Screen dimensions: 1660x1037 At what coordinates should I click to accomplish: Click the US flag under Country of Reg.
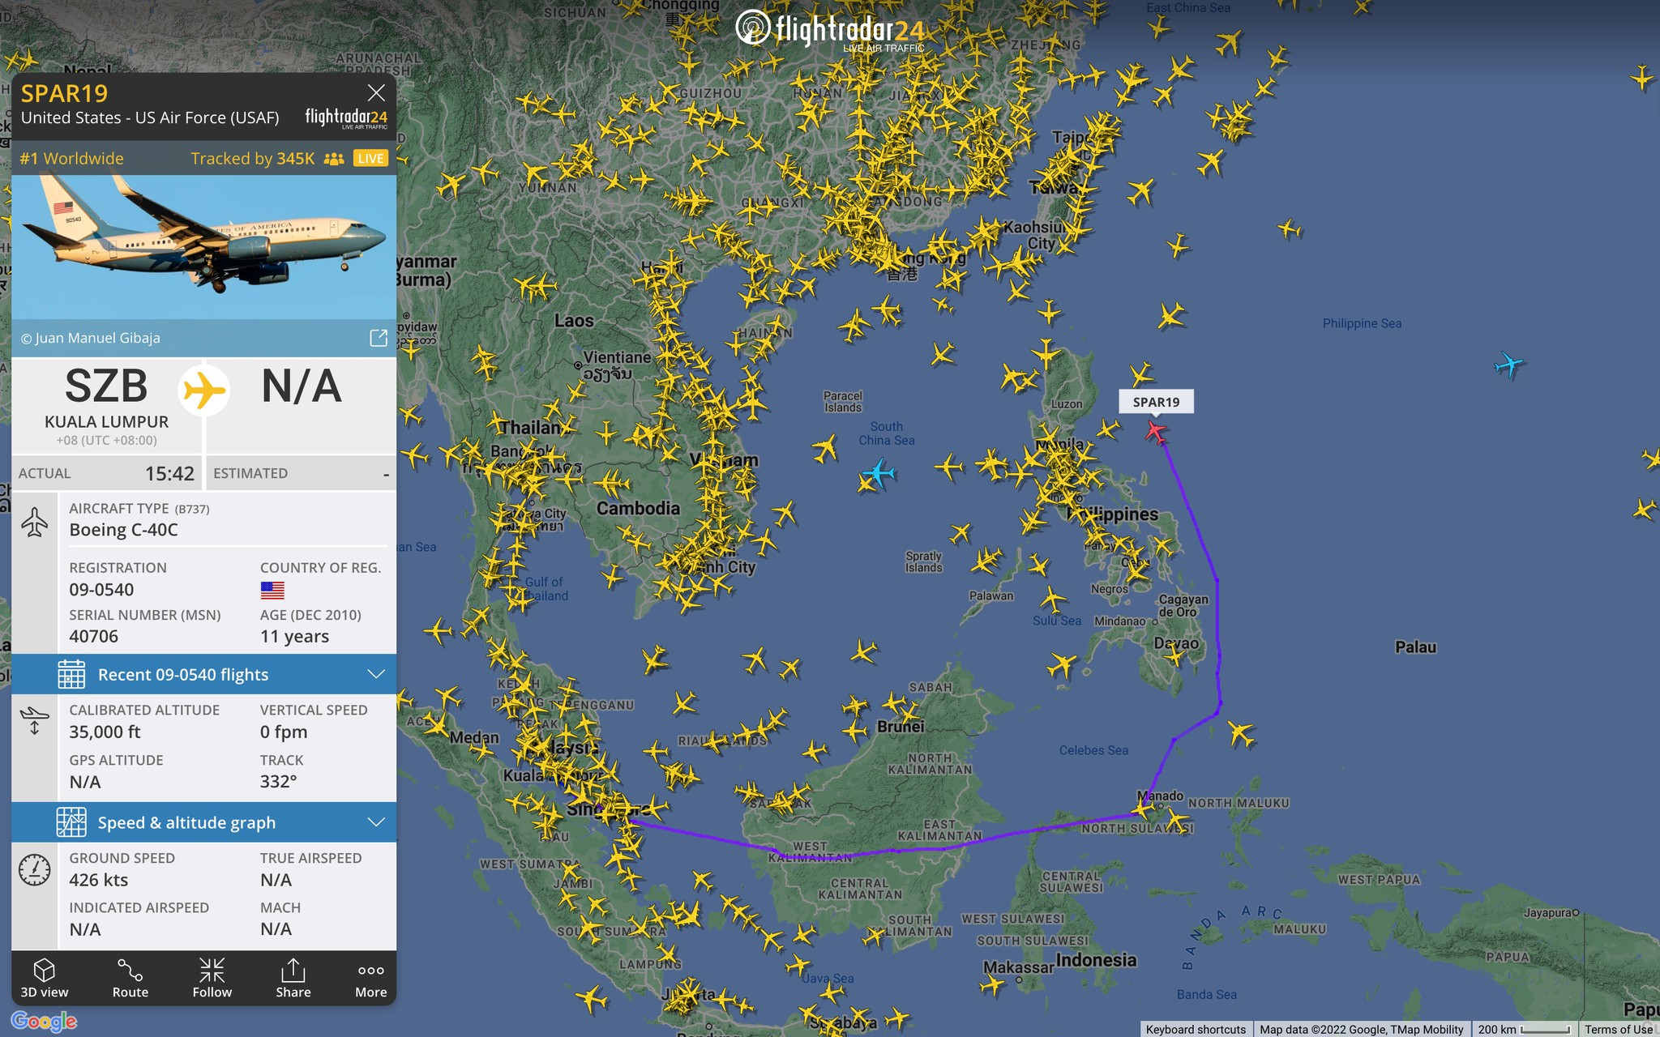point(271,589)
